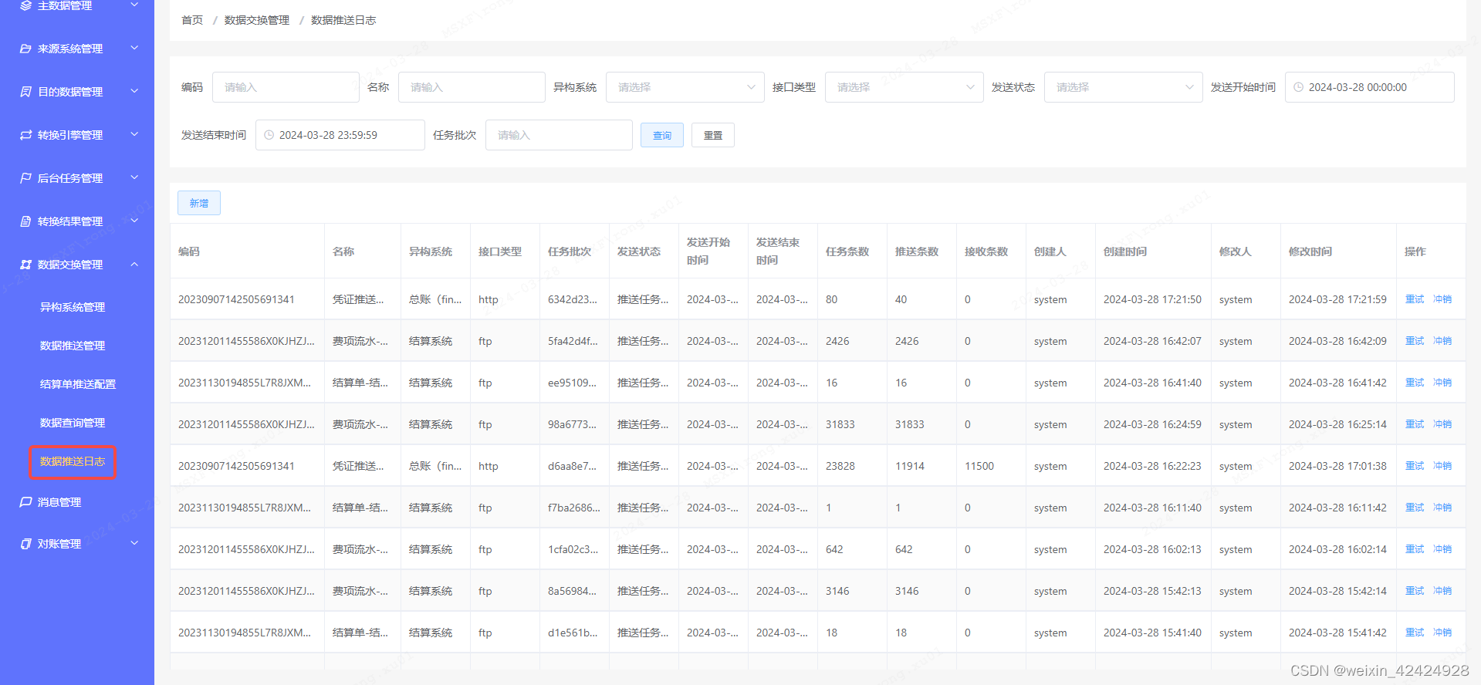
Task: Open the 接口类型 dropdown
Action: [904, 87]
